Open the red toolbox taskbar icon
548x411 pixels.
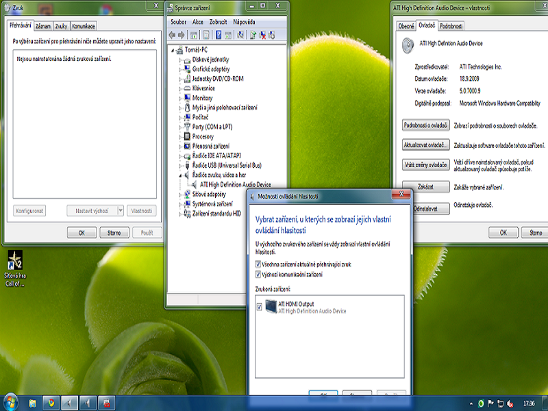click(107, 403)
